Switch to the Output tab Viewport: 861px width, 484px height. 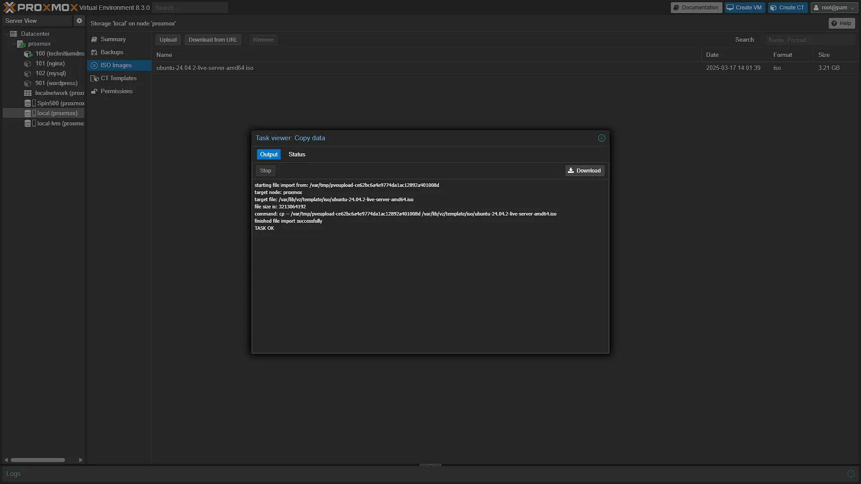(269, 155)
